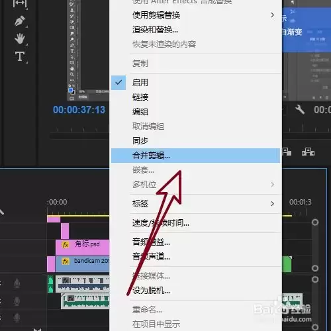Choose 设为脱机... menu entry
This screenshot has height=331, width=331.
click(x=195, y=291)
